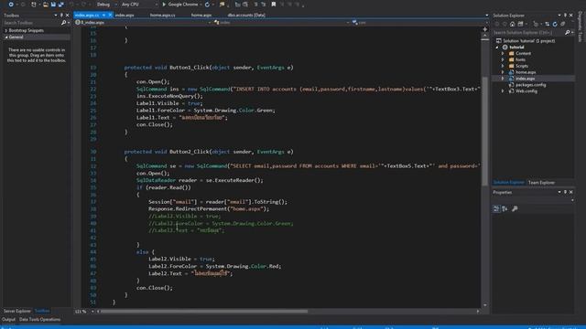
Task: Click the editor horizontal scrollbar thumb
Action: [x=204, y=311]
